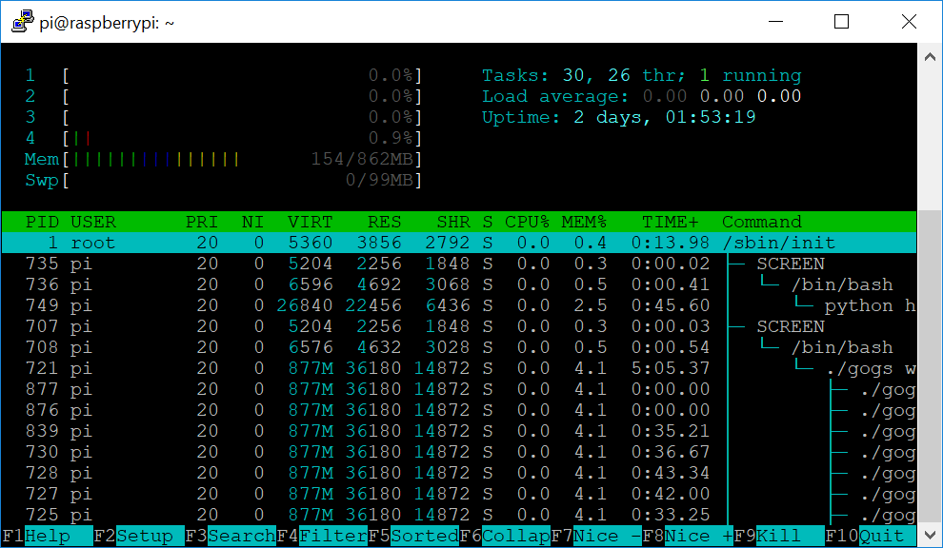The image size is (943, 548).
Task: Sort by CPU% column header
Action: [x=527, y=222]
